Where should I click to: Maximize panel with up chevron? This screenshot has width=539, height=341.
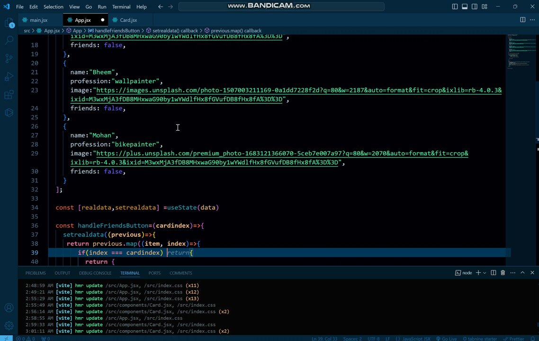coord(522,273)
